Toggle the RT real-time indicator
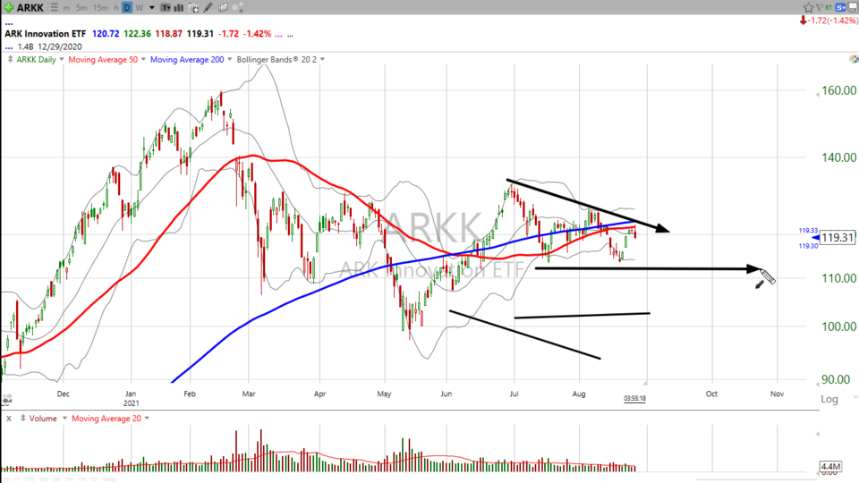The width and height of the screenshot is (859, 483). [829, 8]
